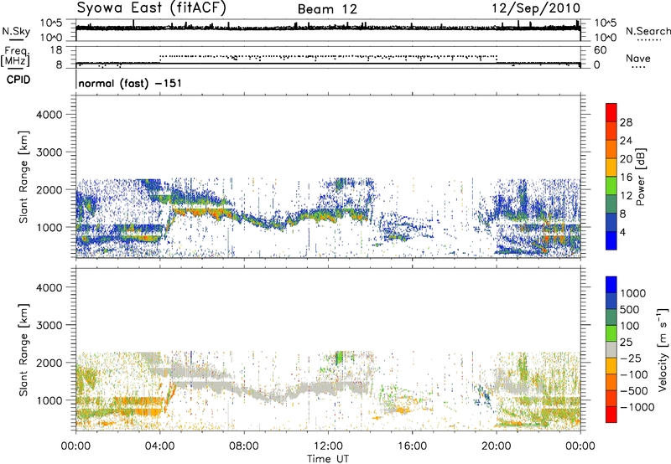671x464 pixels.
Task: Select the "Time UT" axis label
Action: coord(328,459)
